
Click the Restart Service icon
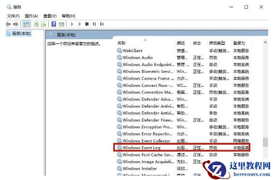click(102, 24)
